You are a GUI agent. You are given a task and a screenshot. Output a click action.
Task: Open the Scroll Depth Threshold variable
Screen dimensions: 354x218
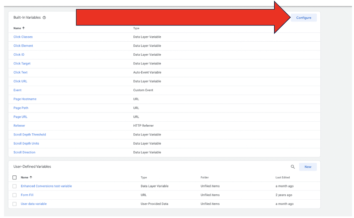(x=29, y=134)
